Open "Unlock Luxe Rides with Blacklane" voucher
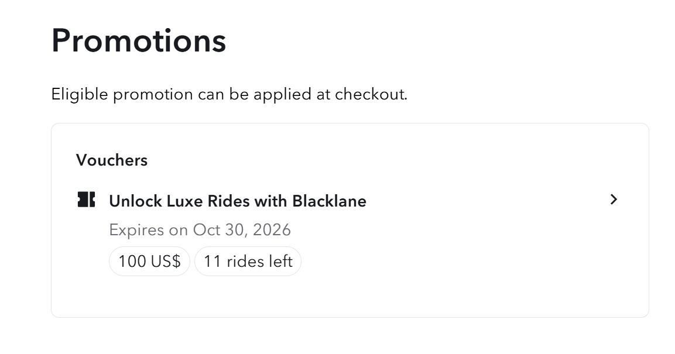675x354 pixels. [237, 201]
